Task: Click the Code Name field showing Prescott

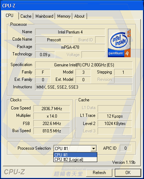Action: click(54, 40)
